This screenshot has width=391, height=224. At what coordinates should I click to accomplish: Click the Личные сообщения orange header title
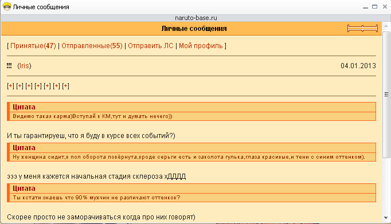pos(194,29)
